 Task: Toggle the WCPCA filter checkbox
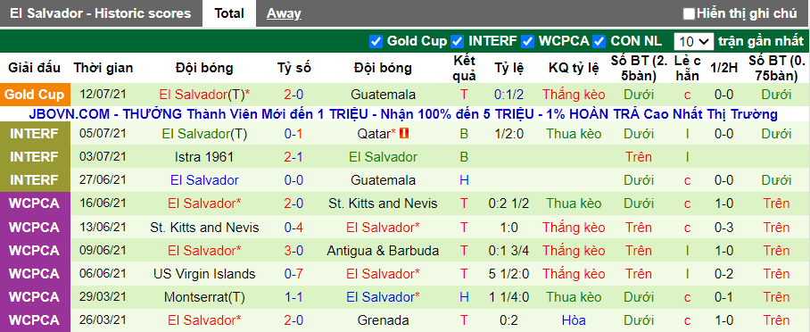click(527, 41)
